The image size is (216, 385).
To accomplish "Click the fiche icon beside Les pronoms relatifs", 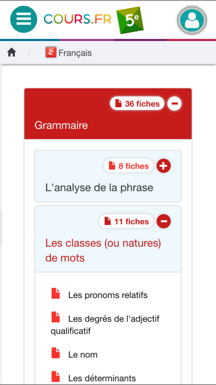I will pyautogui.click(x=56, y=293).
